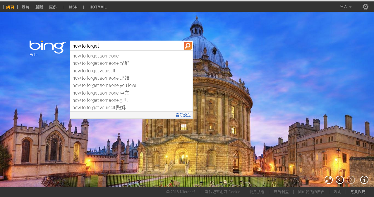This screenshot has height=197, width=374.
Task: Open the 廣告刊登 footer link
Action: pos(281,192)
